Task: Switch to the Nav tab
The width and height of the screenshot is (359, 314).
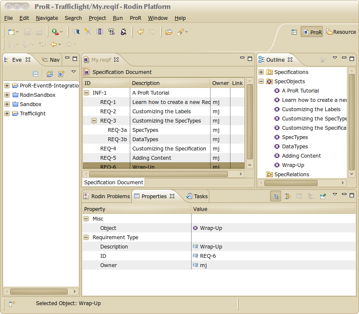Action: 51,60
